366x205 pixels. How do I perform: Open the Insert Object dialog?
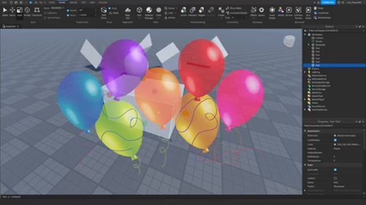click(272, 13)
